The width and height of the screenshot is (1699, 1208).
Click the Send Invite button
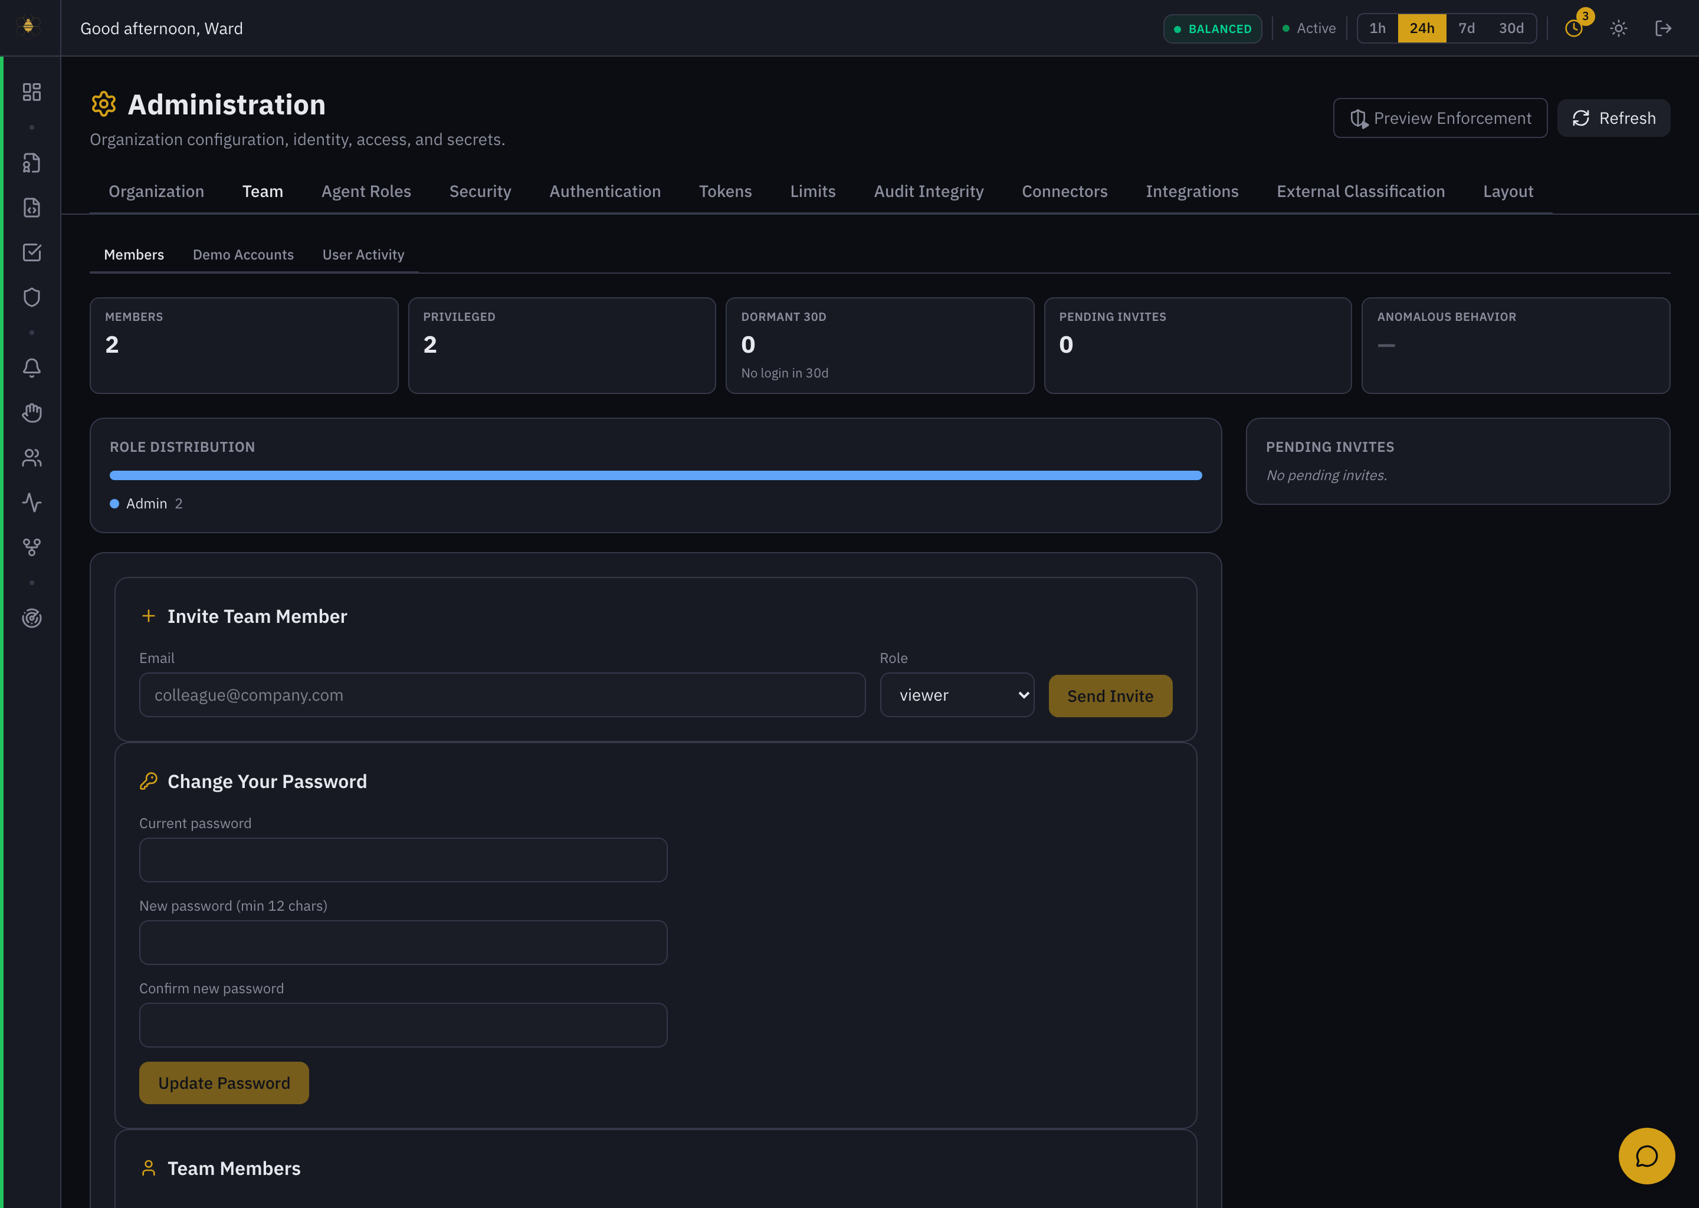click(1110, 695)
